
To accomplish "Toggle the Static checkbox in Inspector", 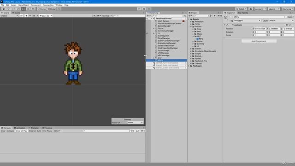I will pos(286,17).
